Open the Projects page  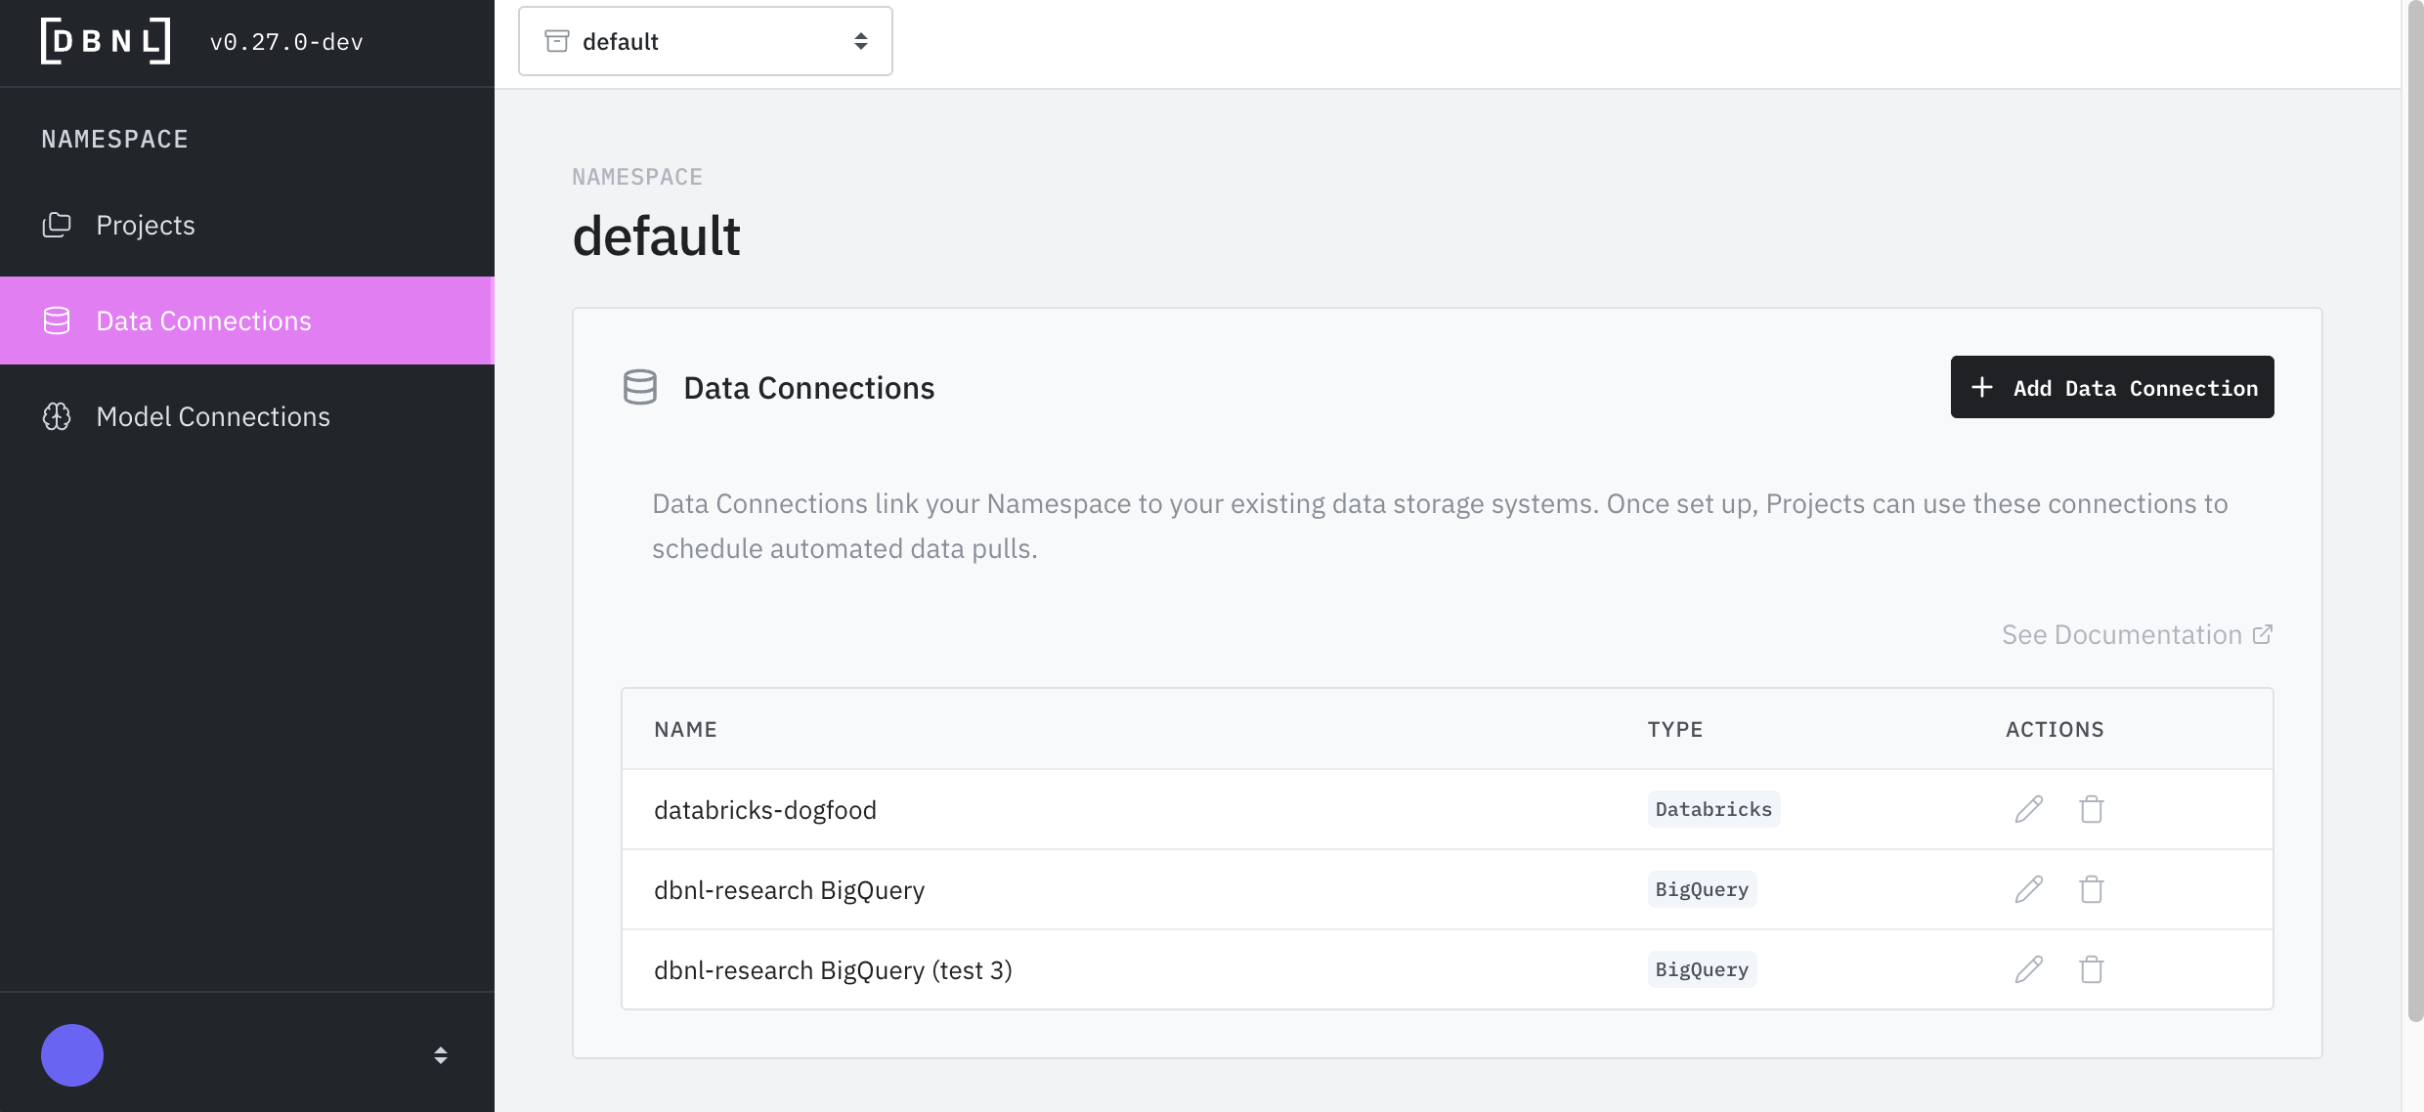[x=146, y=225]
